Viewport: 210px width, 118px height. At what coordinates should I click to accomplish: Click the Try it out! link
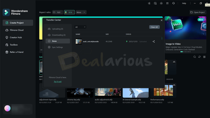(57, 82)
